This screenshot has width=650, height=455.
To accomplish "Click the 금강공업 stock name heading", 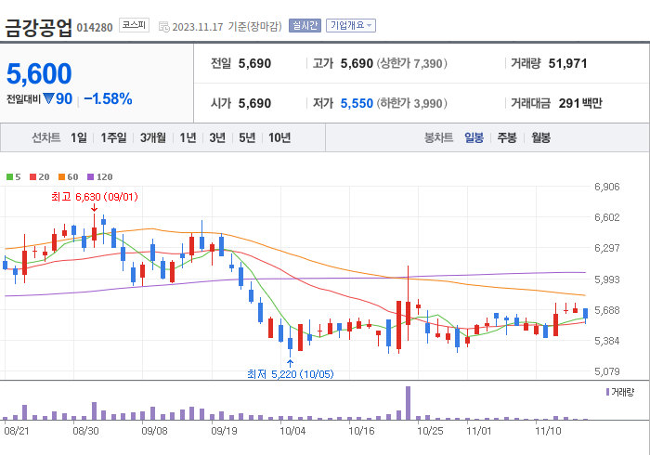I will 38,28.
